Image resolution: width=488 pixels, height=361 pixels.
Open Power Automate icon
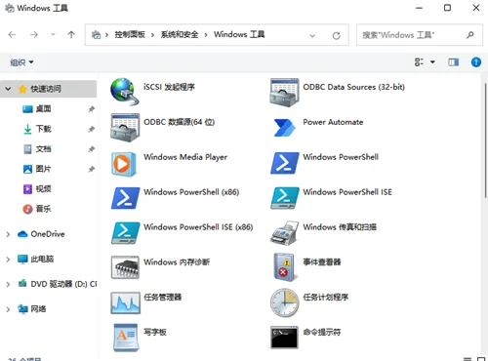(x=284, y=128)
